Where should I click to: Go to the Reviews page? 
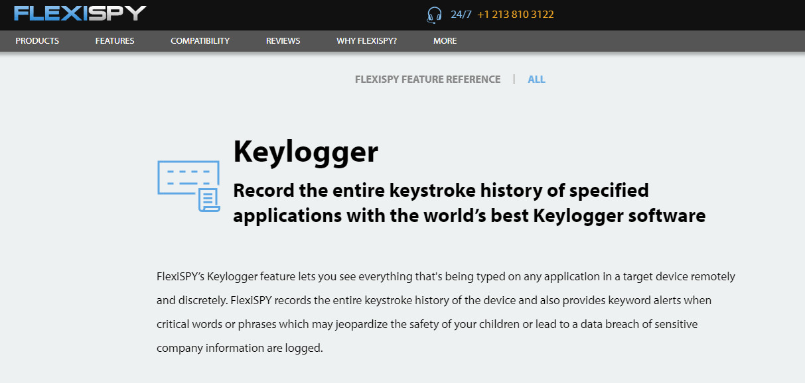click(283, 40)
